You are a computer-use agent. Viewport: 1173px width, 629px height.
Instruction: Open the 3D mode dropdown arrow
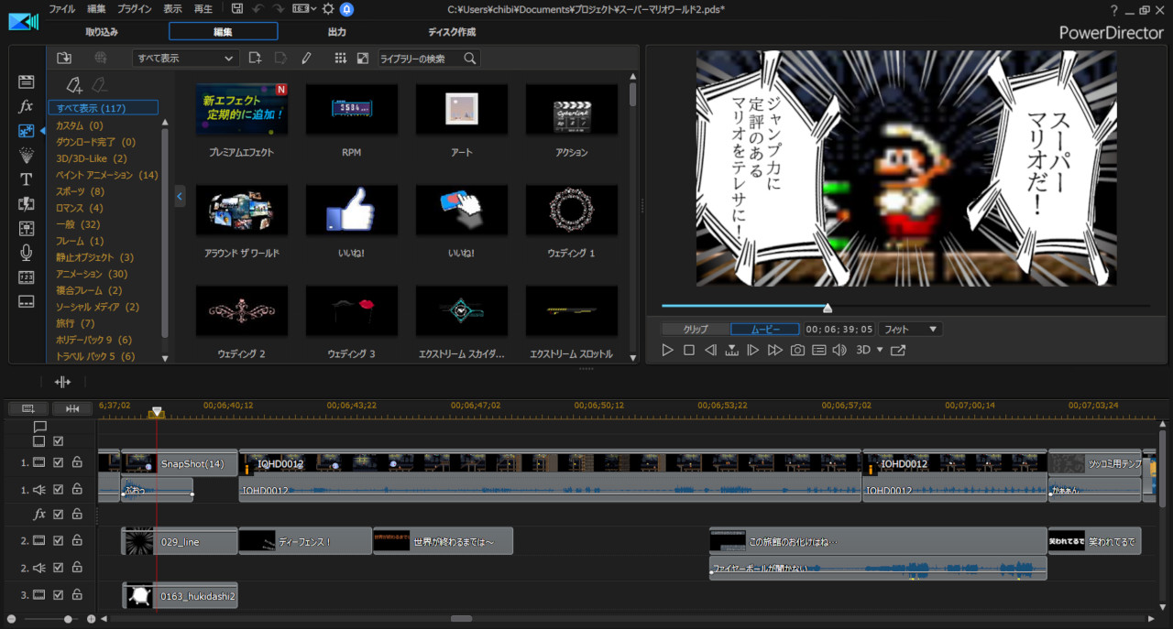(880, 350)
